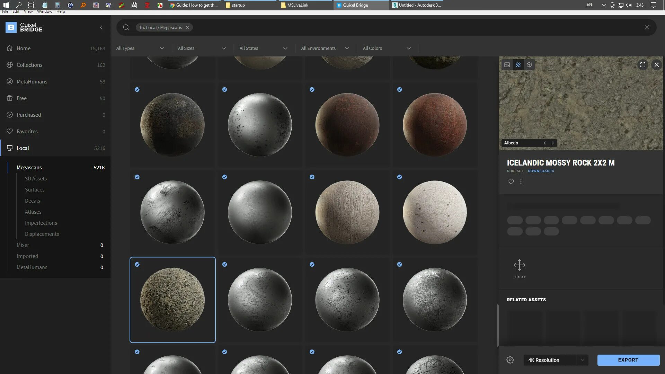The height and width of the screenshot is (374, 665).
Task: Open fullscreen preview of the Albedo map
Action: click(x=642, y=65)
